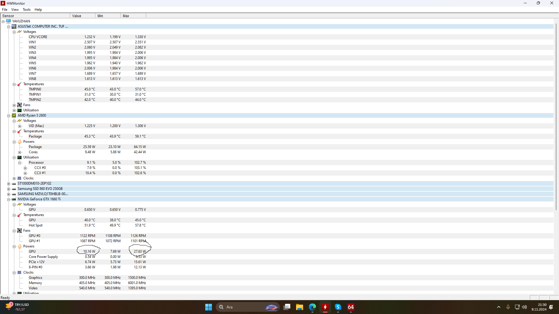Click the GPU Temperatures thermometer icon
The image size is (559, 314).
coord(20,215)
